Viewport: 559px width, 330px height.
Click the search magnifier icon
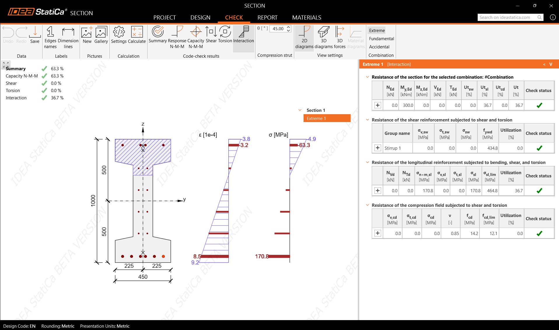click(540, 17)
